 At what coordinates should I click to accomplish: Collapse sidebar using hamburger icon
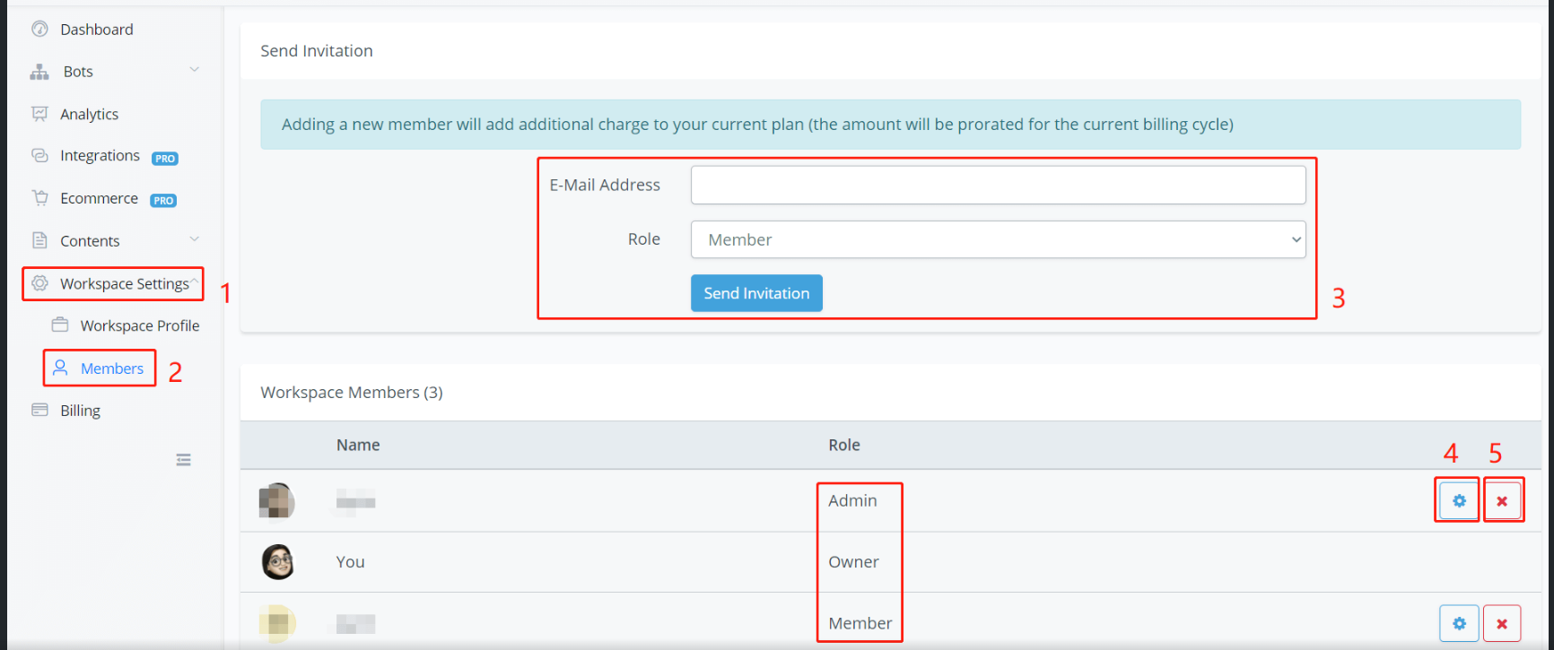[x=183, y=460]
